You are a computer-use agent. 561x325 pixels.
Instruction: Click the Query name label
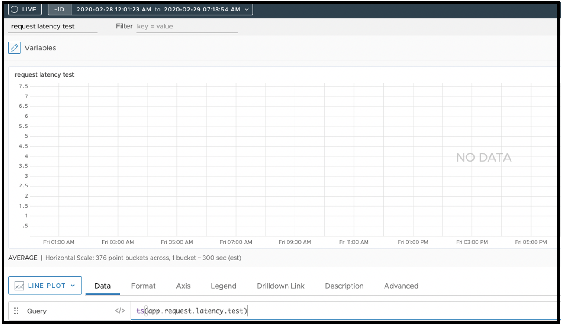pos(37,311)
